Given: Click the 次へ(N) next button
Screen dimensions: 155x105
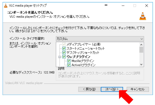Looking at the screenshot, I should tap(112, 89).
